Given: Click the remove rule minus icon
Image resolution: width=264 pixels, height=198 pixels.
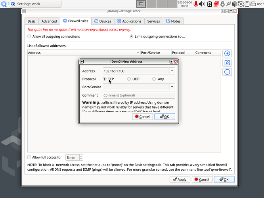Looking at the screenshot, I should coord(227,72).
